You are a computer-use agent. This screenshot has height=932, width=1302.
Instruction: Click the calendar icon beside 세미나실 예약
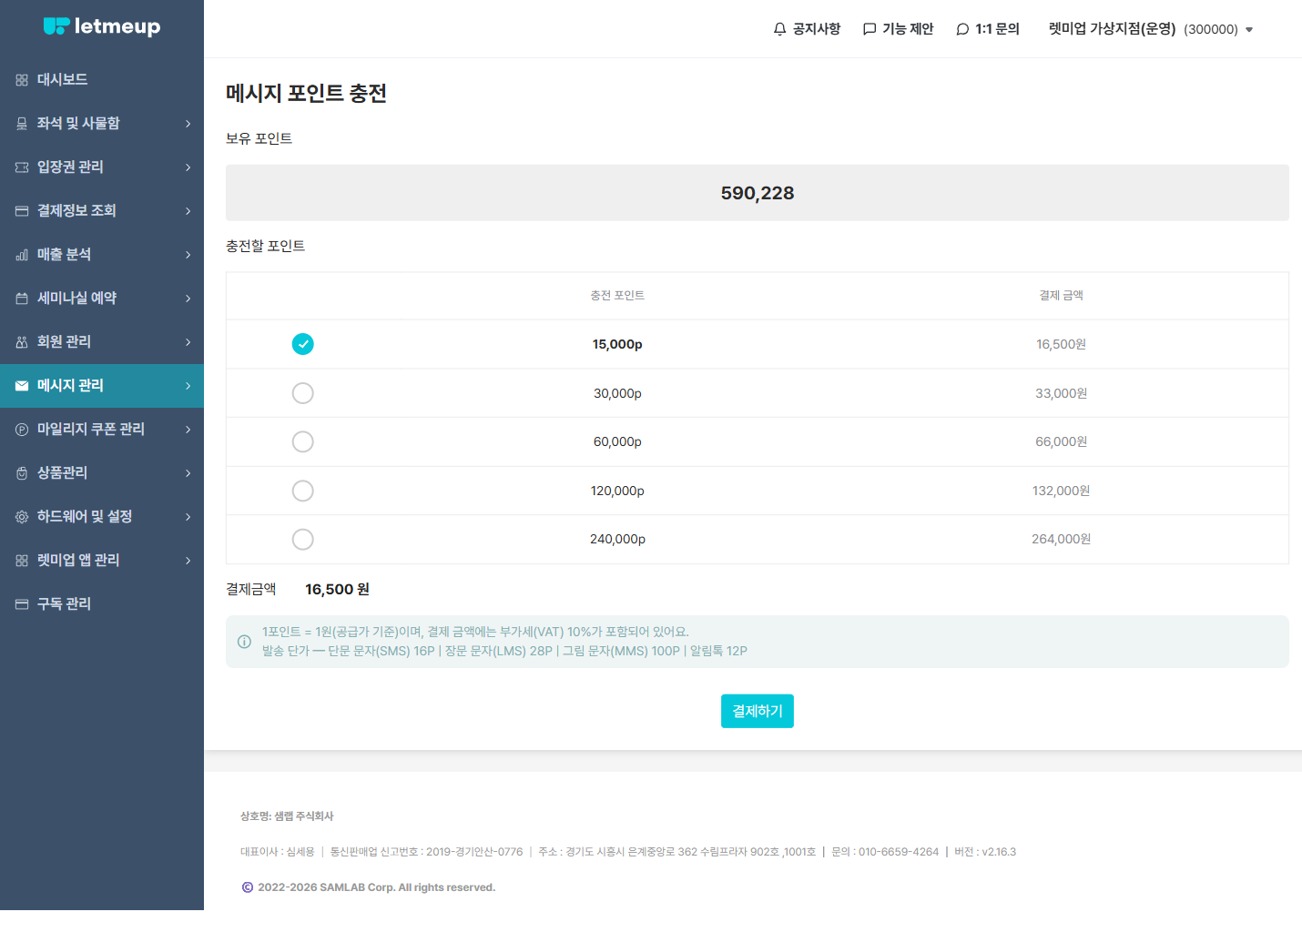[x=22, y=299]
